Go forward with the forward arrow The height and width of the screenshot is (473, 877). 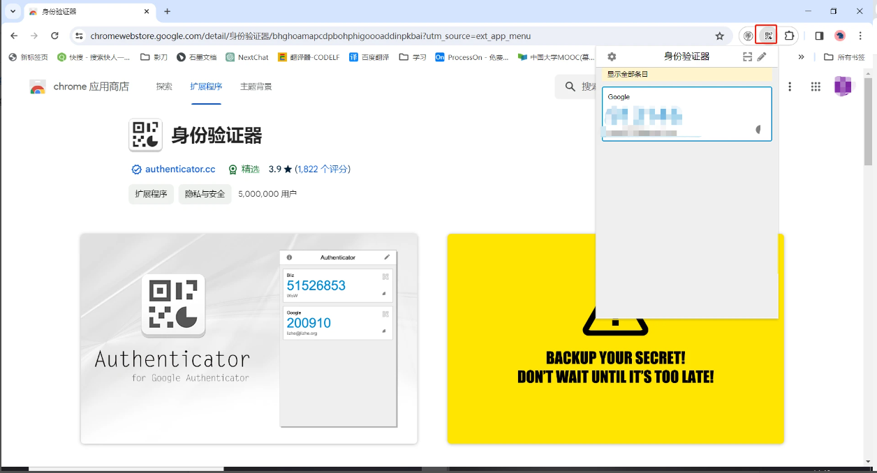point(34,36)
